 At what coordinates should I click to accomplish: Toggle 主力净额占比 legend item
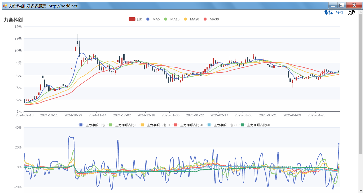91,125
